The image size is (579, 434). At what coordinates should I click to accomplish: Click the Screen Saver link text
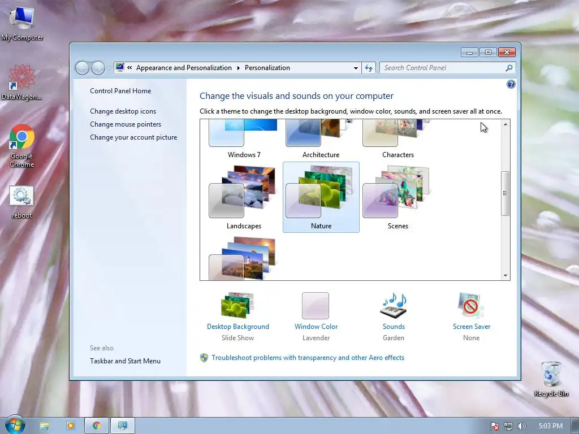pos(472,327)
